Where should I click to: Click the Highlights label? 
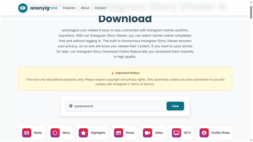(x=98, y=133)
